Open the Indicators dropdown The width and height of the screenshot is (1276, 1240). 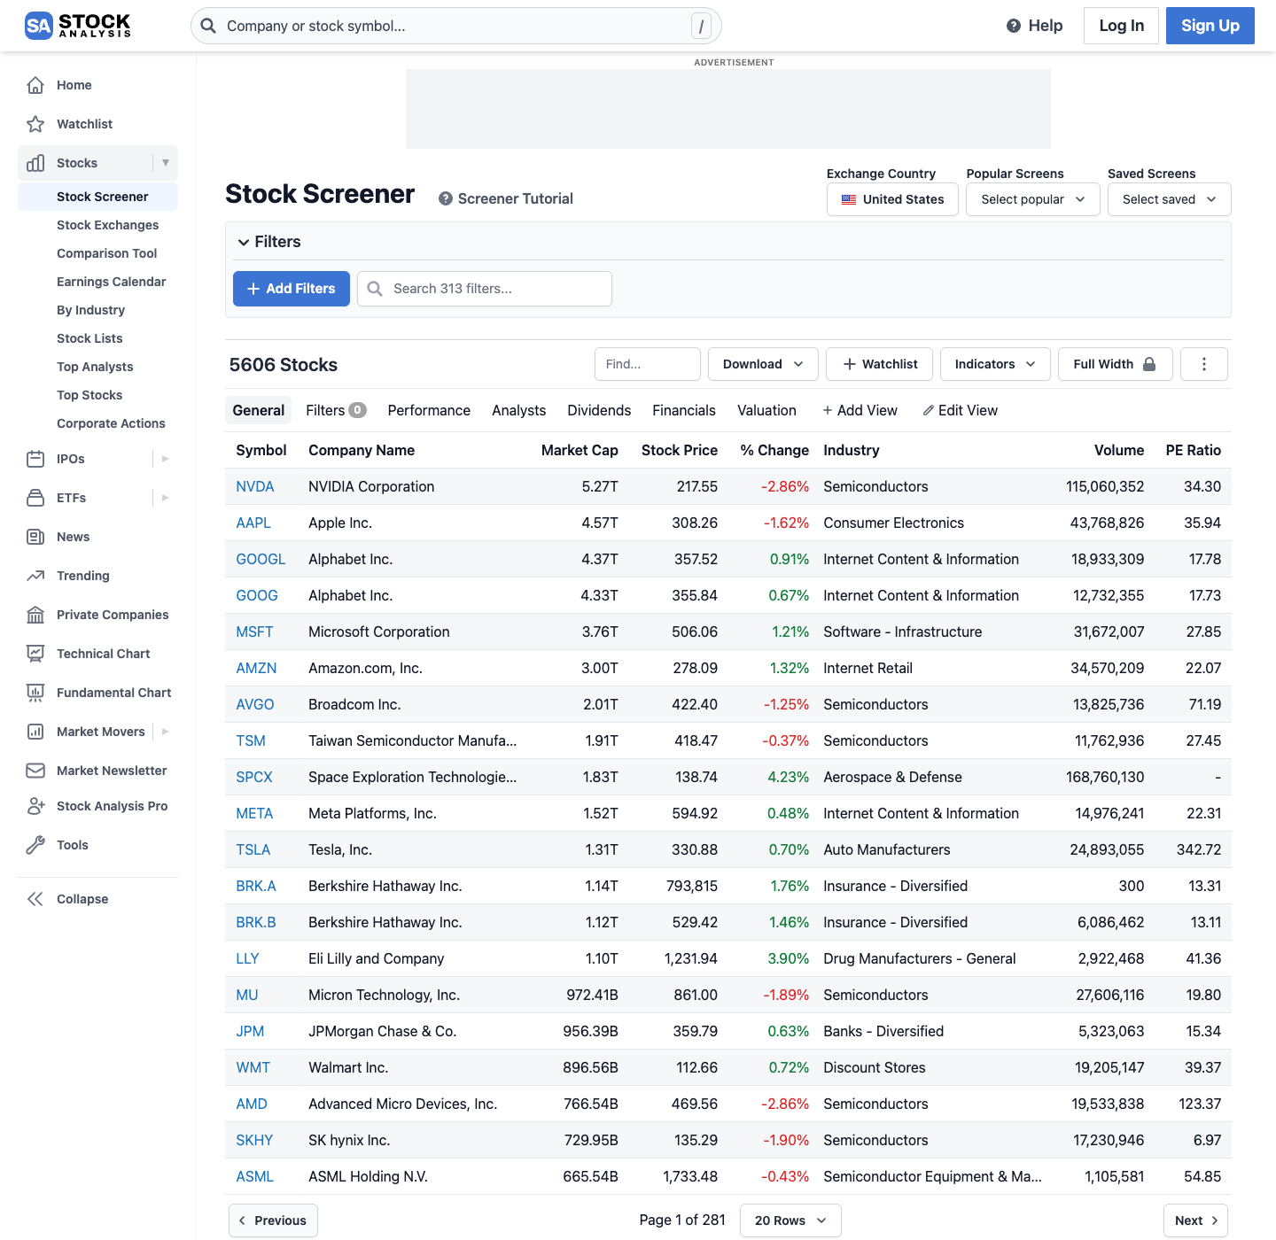click(x=995, y=364)
